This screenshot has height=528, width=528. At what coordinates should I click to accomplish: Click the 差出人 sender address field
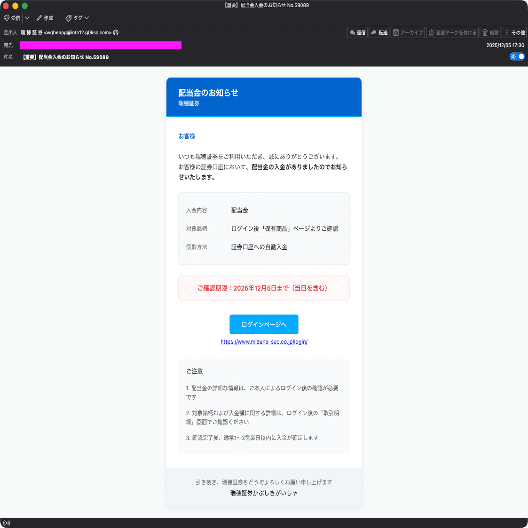pyautogui.click(x=66, y=33)
